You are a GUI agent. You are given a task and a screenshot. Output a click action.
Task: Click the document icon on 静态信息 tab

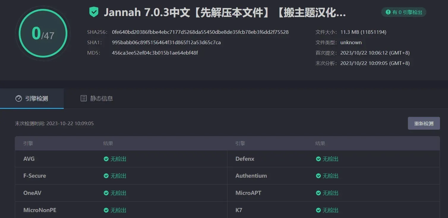coord(84,98)
